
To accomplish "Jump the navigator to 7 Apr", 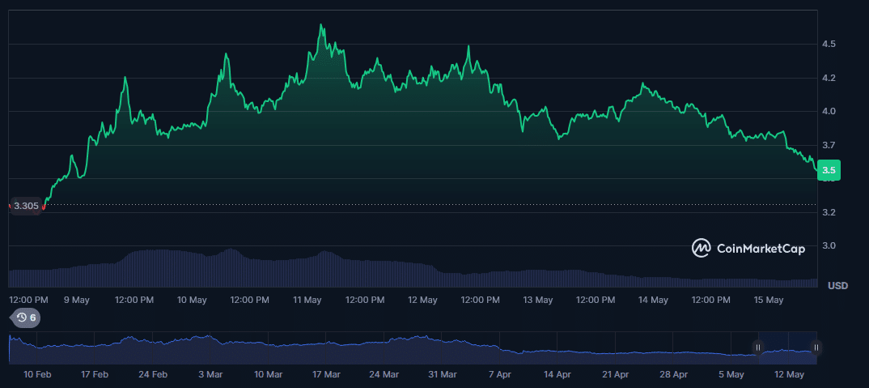I will [x=500, y=374].
